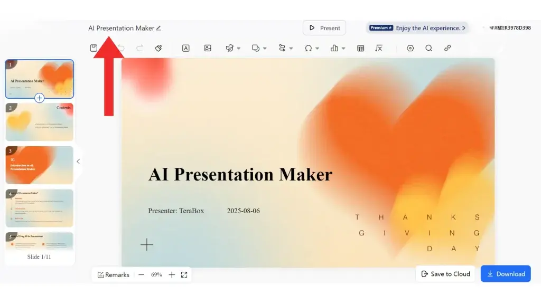This screenshot has height=304, width=541.
Task: Select slide 3 thumbnail in the sidebar
Action: 40,165
